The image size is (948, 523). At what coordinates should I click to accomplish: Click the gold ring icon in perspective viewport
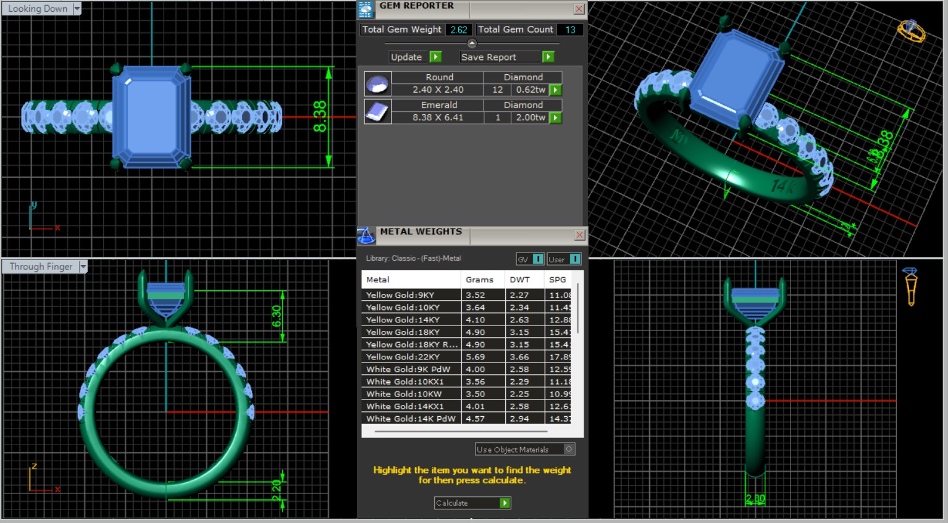[911, 30]
